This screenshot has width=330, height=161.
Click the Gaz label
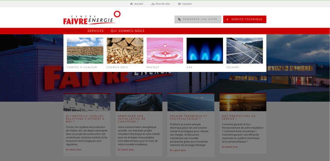(190, 67)
